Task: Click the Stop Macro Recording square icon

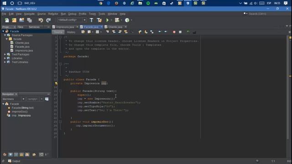Action: [x=180, y=32]
